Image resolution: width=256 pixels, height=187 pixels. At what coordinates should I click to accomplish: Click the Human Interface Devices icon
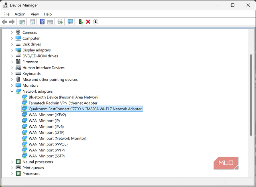coord(18,68)
